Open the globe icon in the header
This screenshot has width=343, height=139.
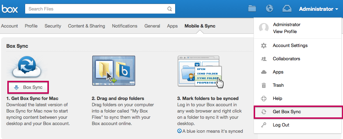coord(269,9)
